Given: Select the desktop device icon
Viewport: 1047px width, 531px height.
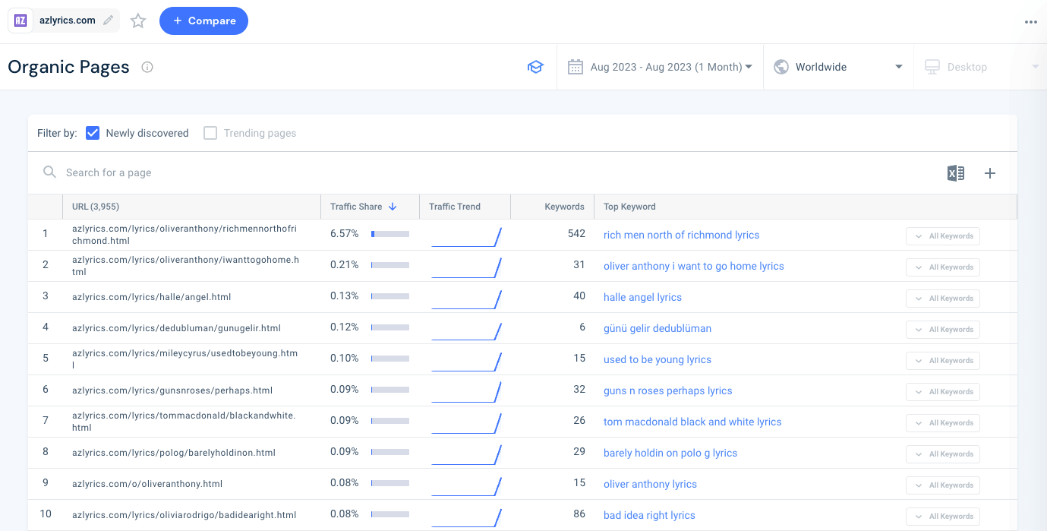Looking at the screenshot, I should 931,67.
